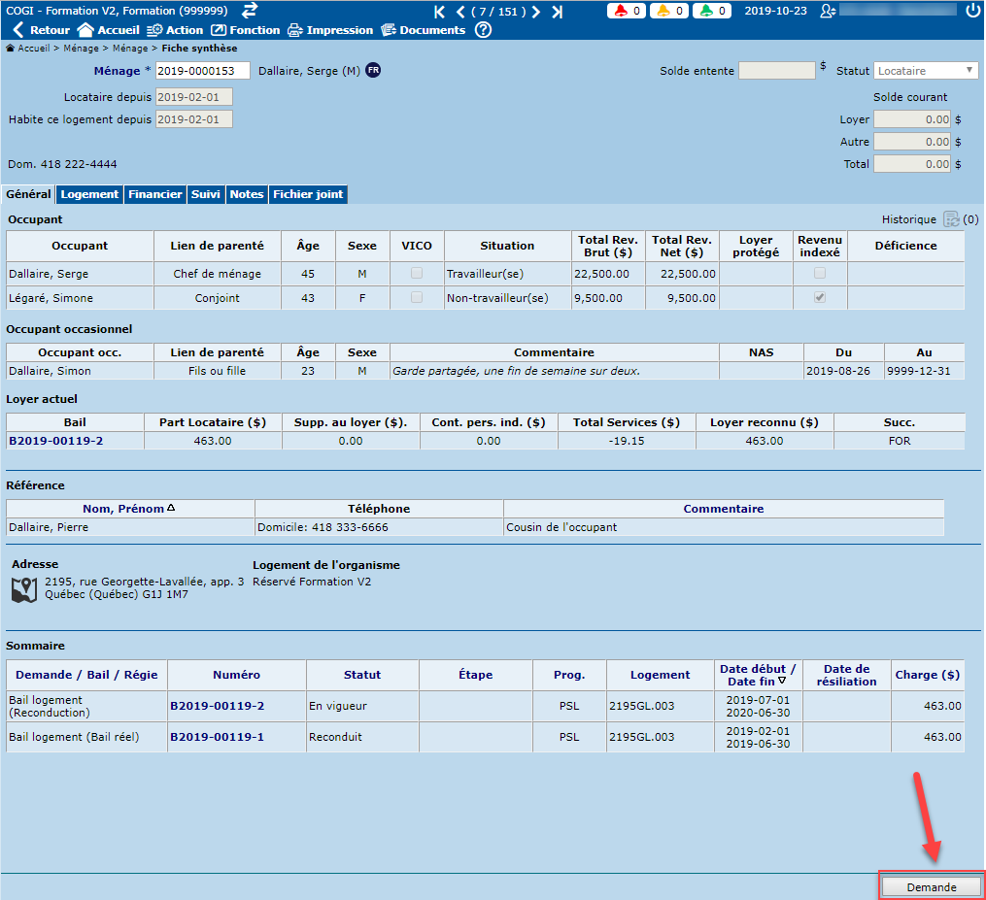986x900 pixels.
Task: Click the FR language badge
Action: (x=373, y=71)
